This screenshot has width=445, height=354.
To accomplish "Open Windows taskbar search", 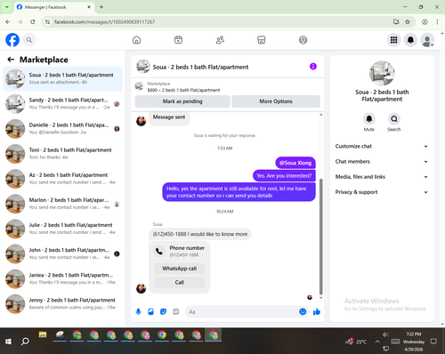I will pos(25,342).
